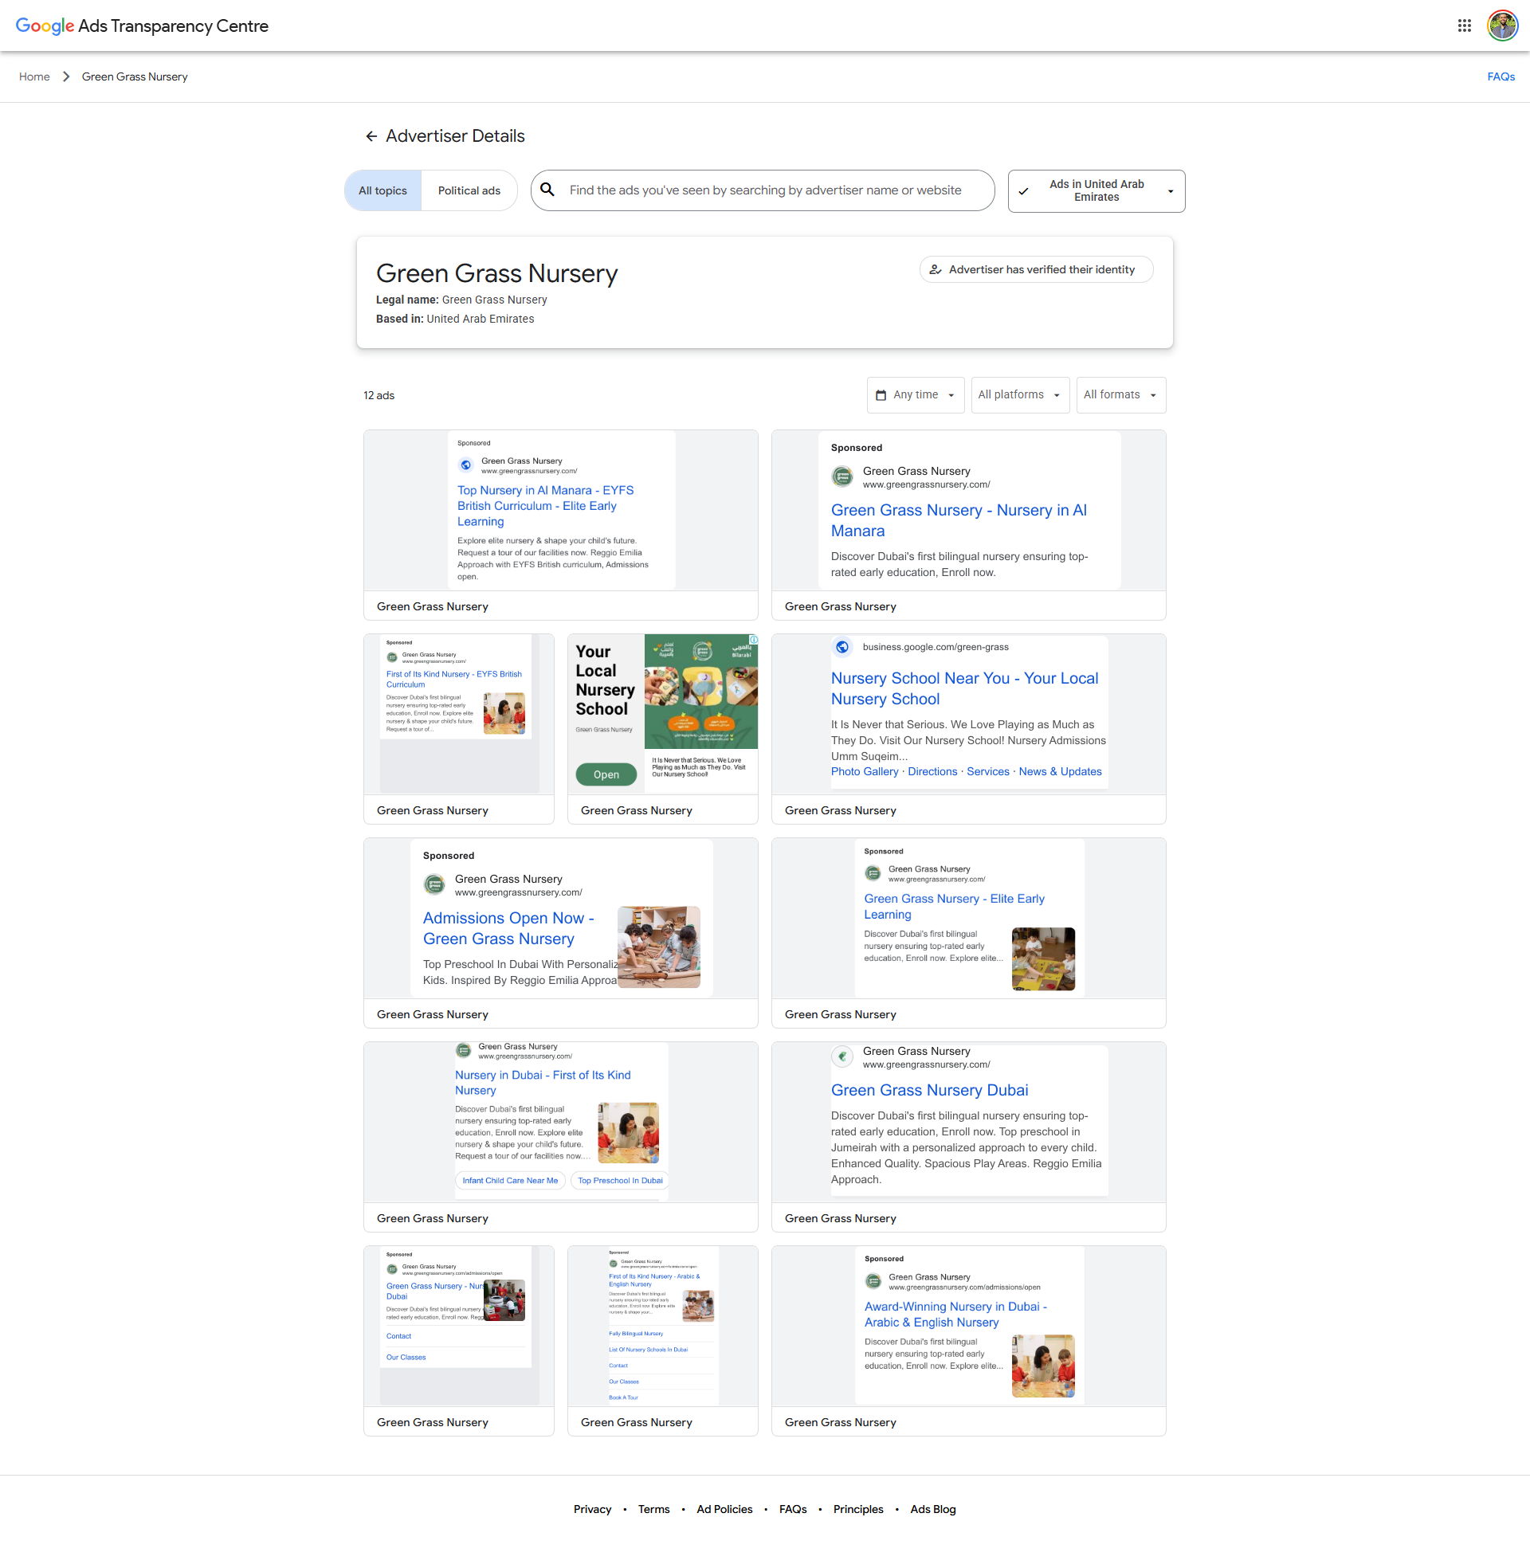Select the Political ads tab
This screenshot has width=1530, height=1568.
tap(469, 190)
